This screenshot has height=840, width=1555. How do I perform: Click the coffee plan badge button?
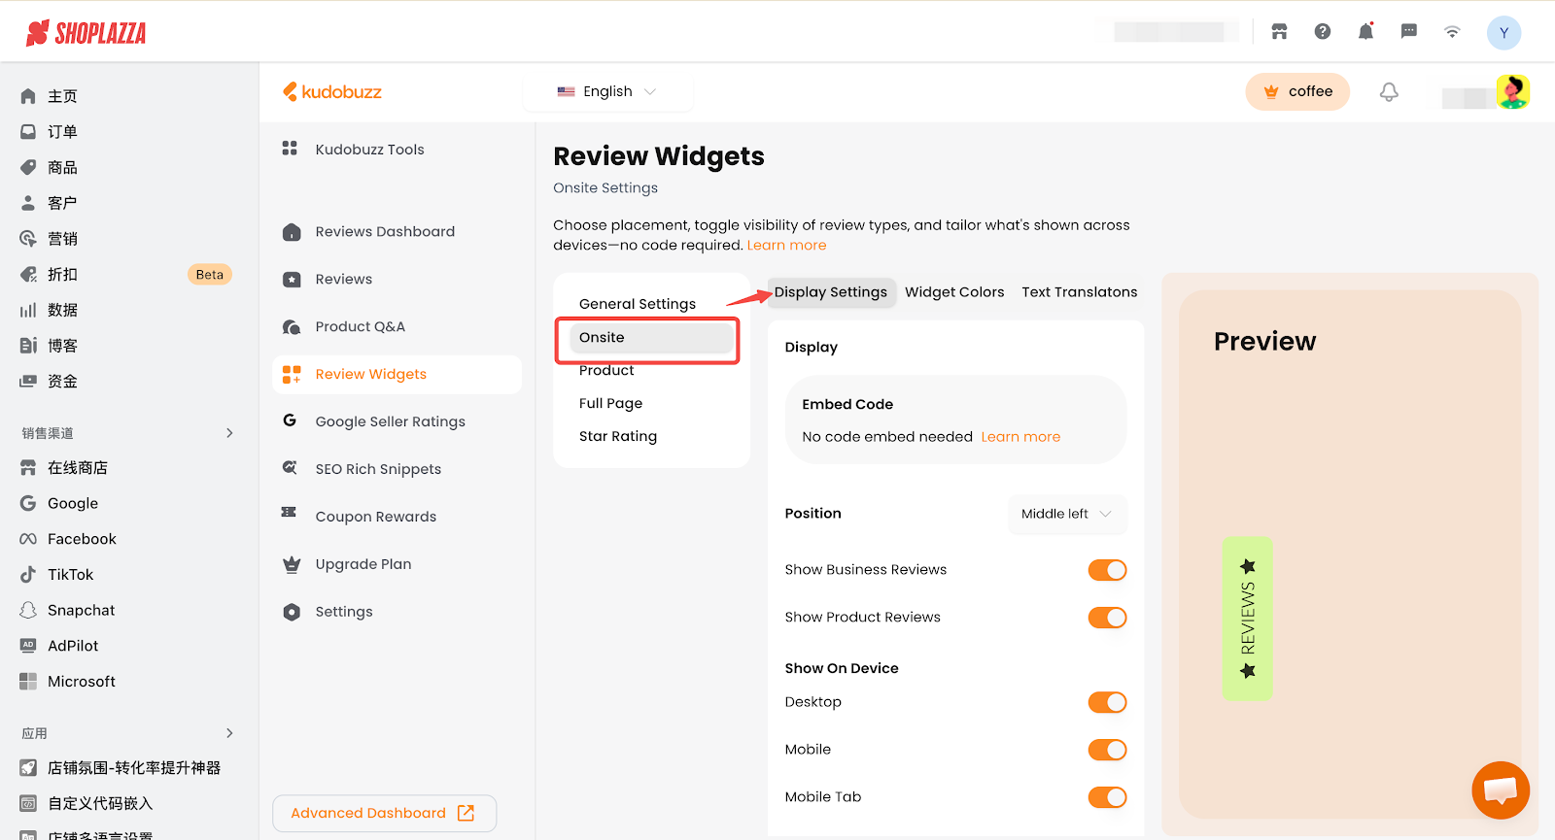click(1296, 92)
